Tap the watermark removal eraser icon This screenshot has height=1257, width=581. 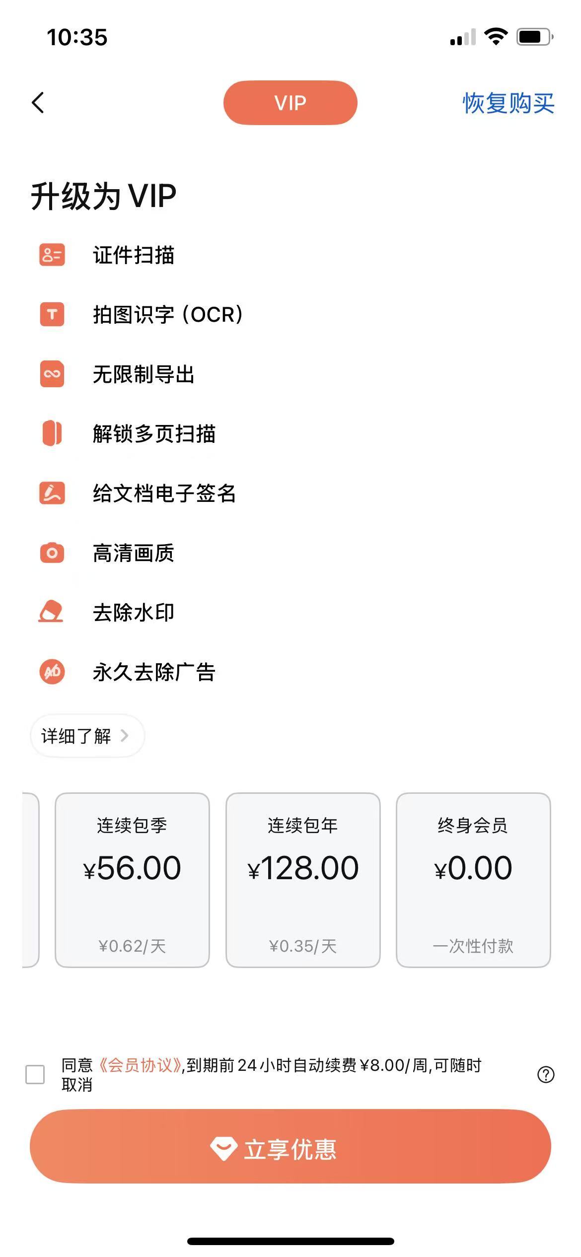(x=51, y=612)
